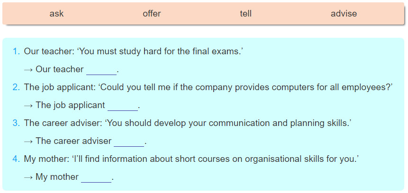Click the blank after 'My mother'
This screenshot has width=408, height=193.
(96, 177)
